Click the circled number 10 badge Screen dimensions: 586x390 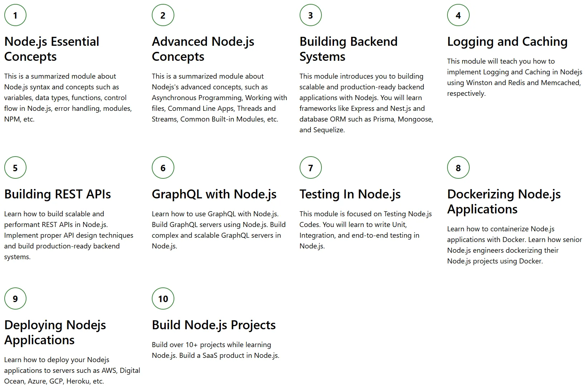[x=163, y=298]
